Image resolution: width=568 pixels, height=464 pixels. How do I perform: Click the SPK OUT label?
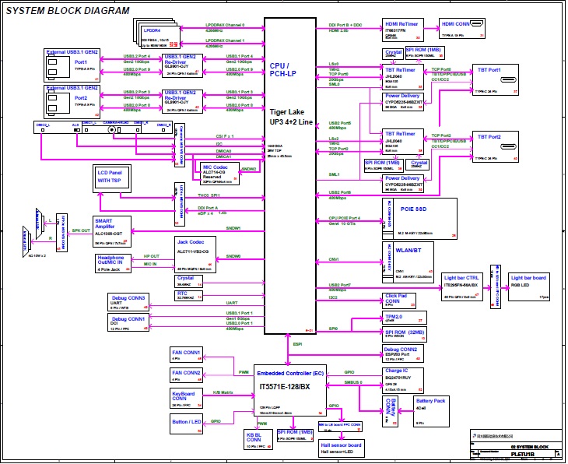pyautogui.click(x=81, y=230)
